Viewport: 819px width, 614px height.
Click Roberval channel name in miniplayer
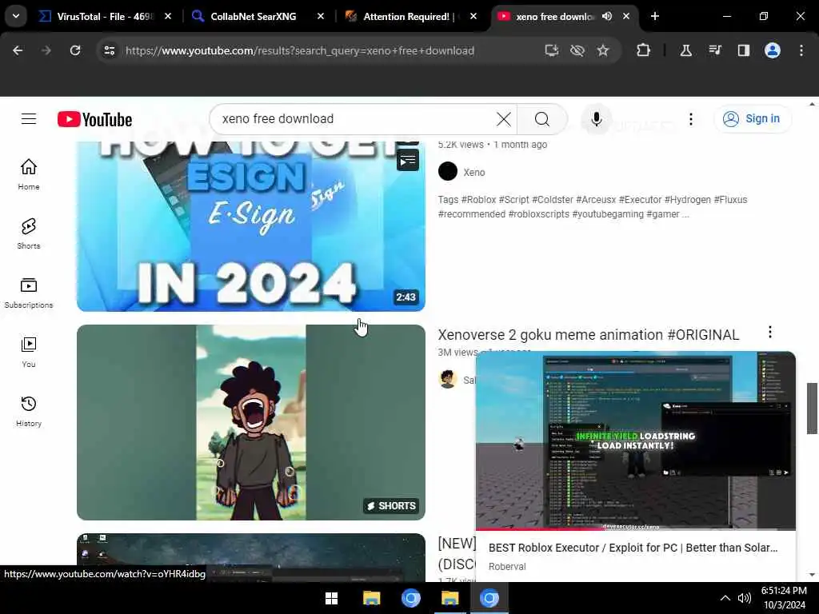pos(507,567)
